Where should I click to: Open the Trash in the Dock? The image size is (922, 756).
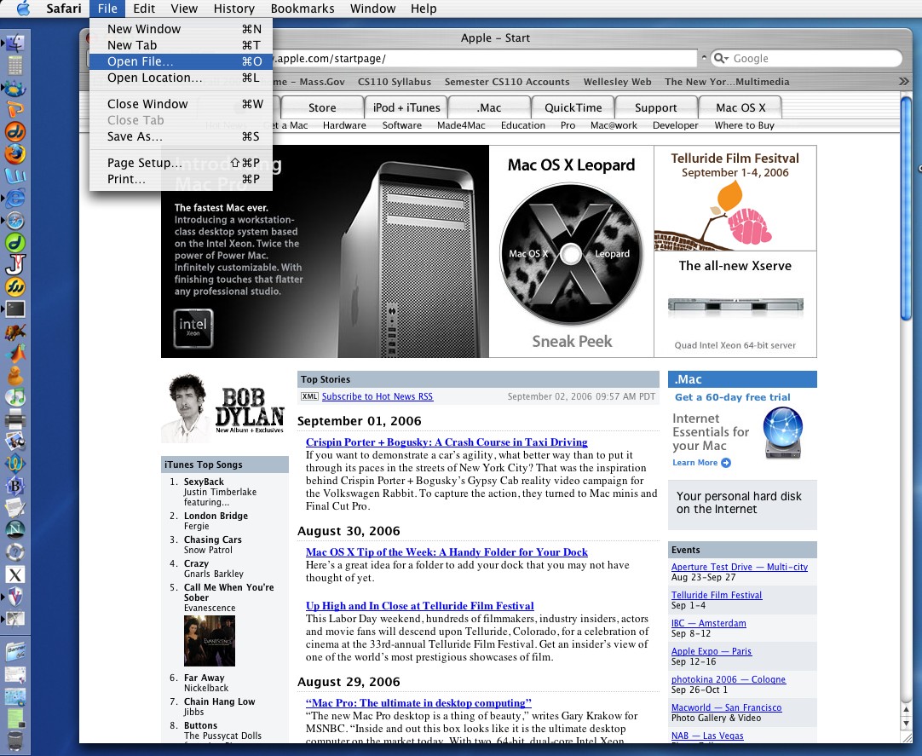[14, 742]
